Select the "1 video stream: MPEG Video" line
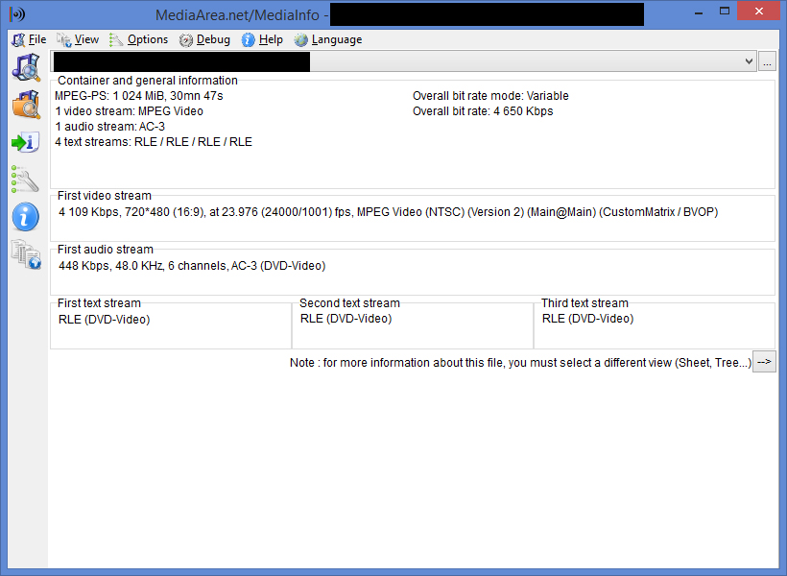787x576 pixels. pos(129,111)
